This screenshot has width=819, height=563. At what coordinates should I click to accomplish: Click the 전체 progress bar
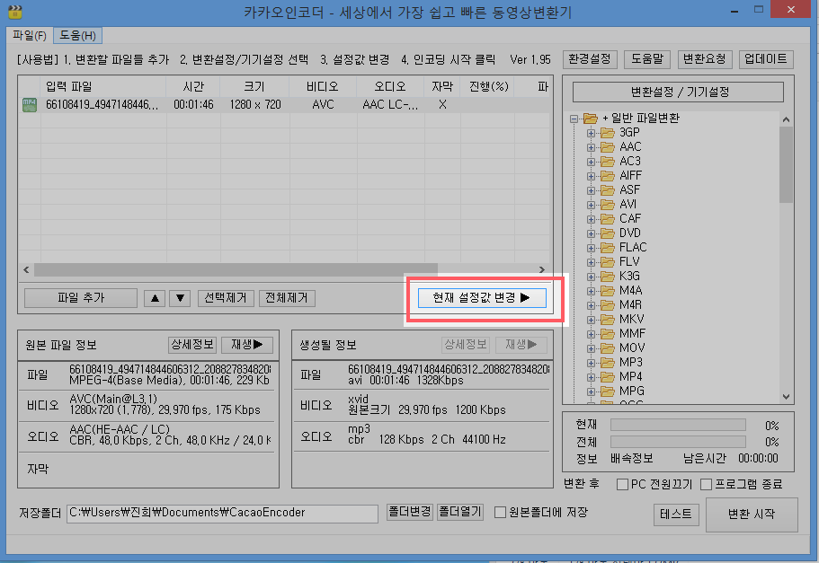678,442
